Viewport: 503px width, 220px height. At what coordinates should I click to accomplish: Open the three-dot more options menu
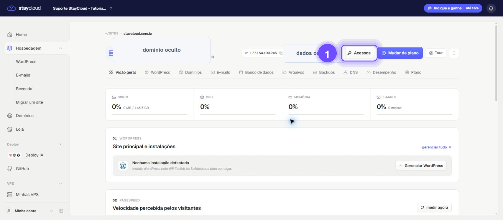454,53
